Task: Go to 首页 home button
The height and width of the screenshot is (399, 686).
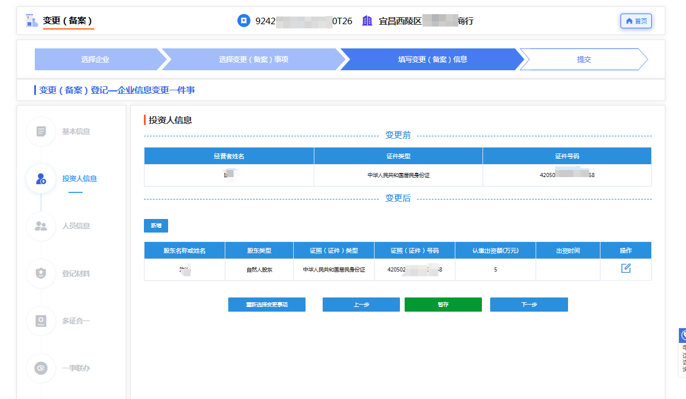Action: pyautogui.click(x=636, y=21)
